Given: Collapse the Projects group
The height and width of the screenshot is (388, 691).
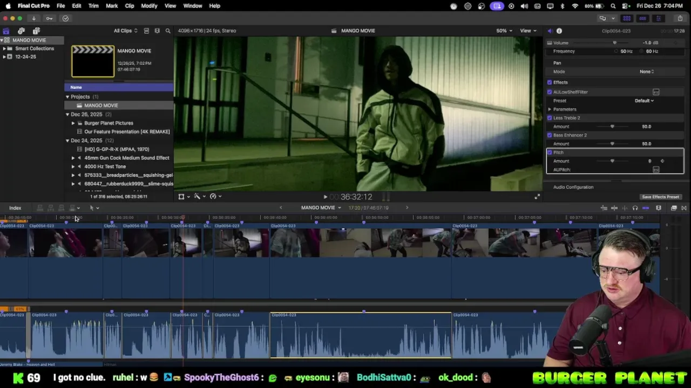Looking at the screenshot, I should point(67,97).
